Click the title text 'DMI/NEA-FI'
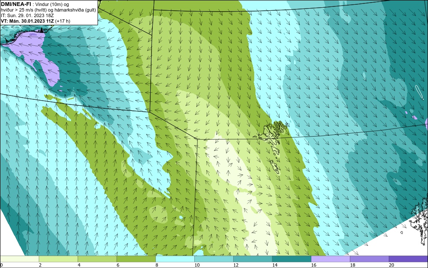 pyautogui.click(x=16, y=4)
